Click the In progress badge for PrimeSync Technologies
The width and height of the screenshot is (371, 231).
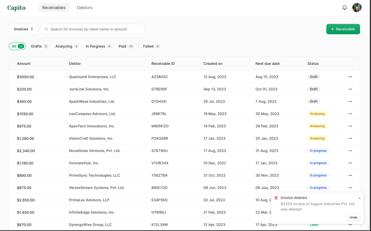pyautogui.click(x=318, y=175)
